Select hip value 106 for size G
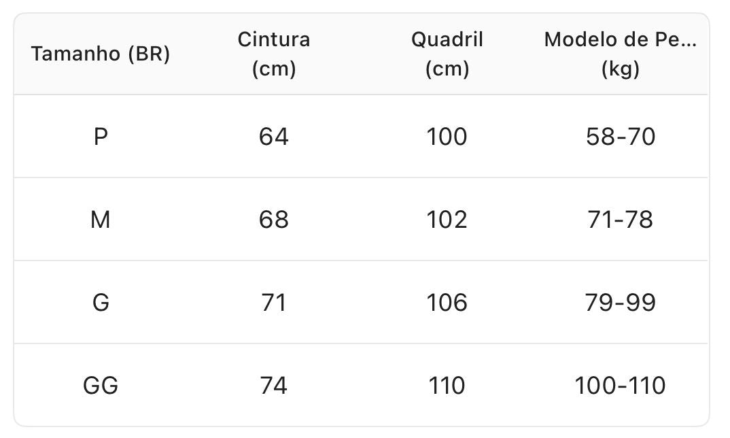Image resolution: width=730 pixels, height=438 pixels. point(447,303)
